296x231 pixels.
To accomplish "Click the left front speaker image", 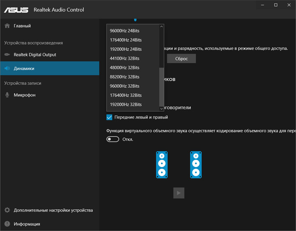I will (x=162, y=165).
